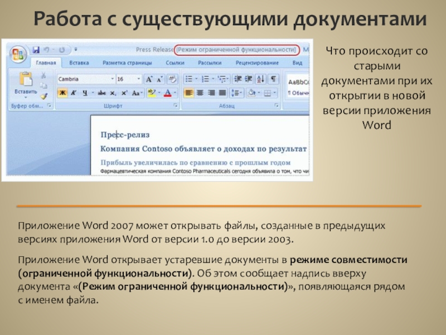Screen dimensions: 446x335
Task: Click the round Office button
Action: coord(18,55)
